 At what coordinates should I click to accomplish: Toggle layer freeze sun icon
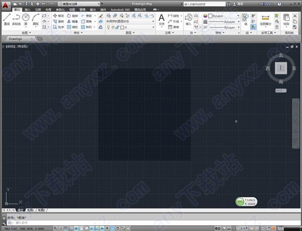pos(113,27)
